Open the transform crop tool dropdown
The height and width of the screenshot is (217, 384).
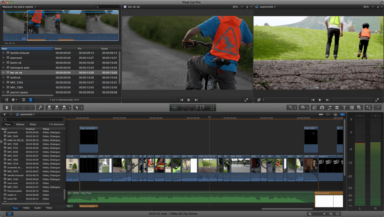[261, 100]
